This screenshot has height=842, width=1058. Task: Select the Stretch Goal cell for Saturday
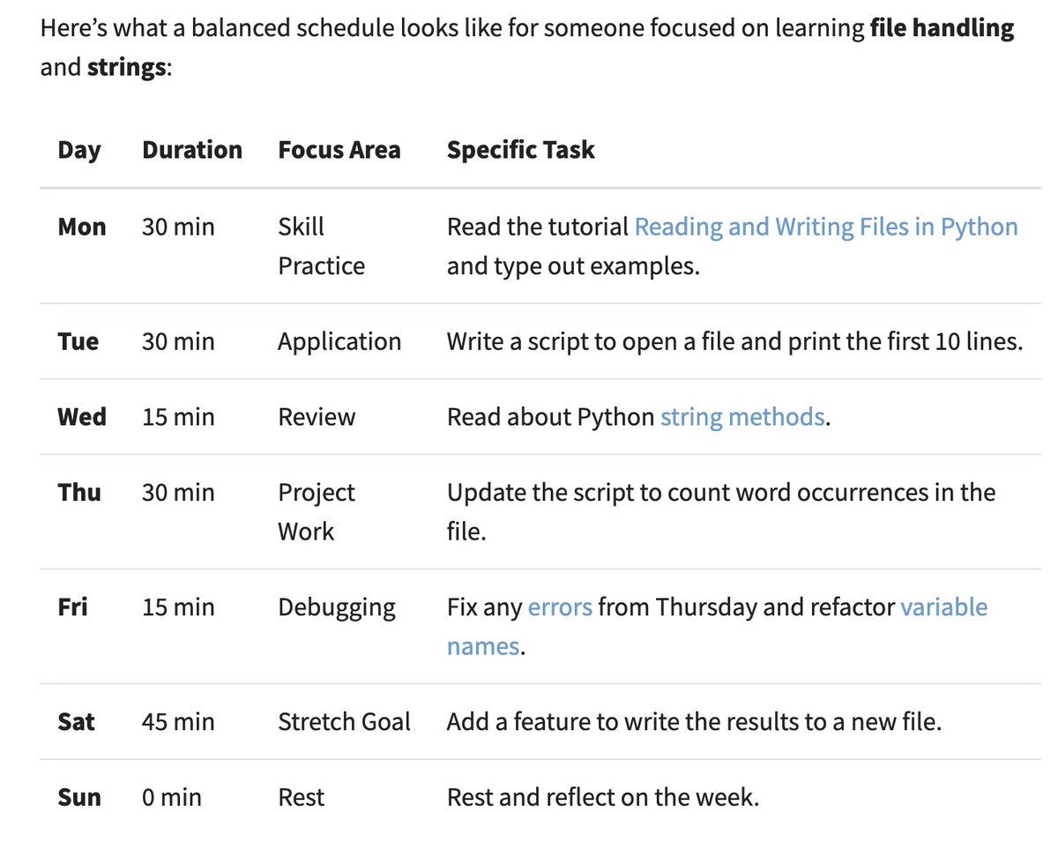pos(345,721)
